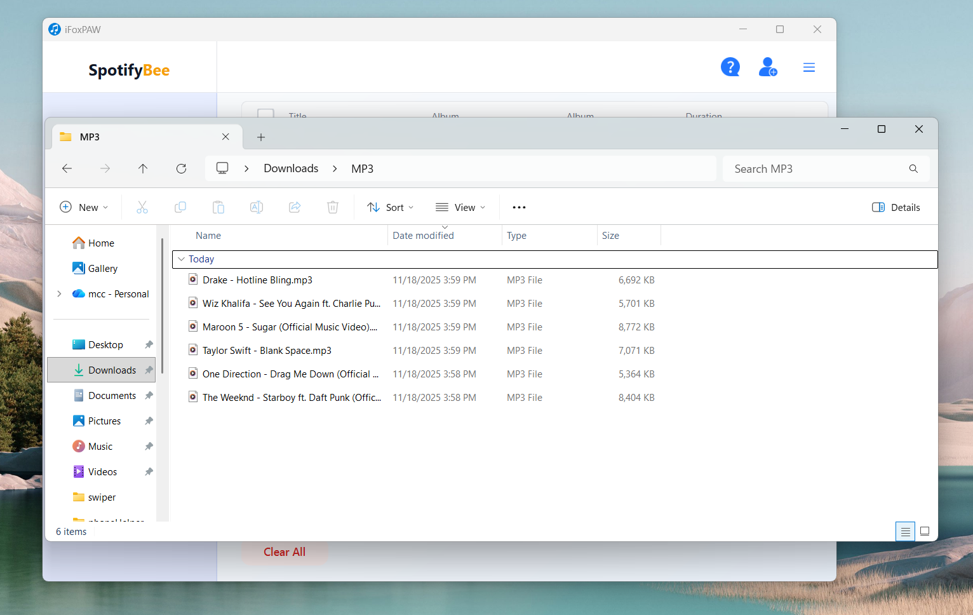Click the Refresh icon in File Explorer
973x615 pixels.
(x=181, y=168)
